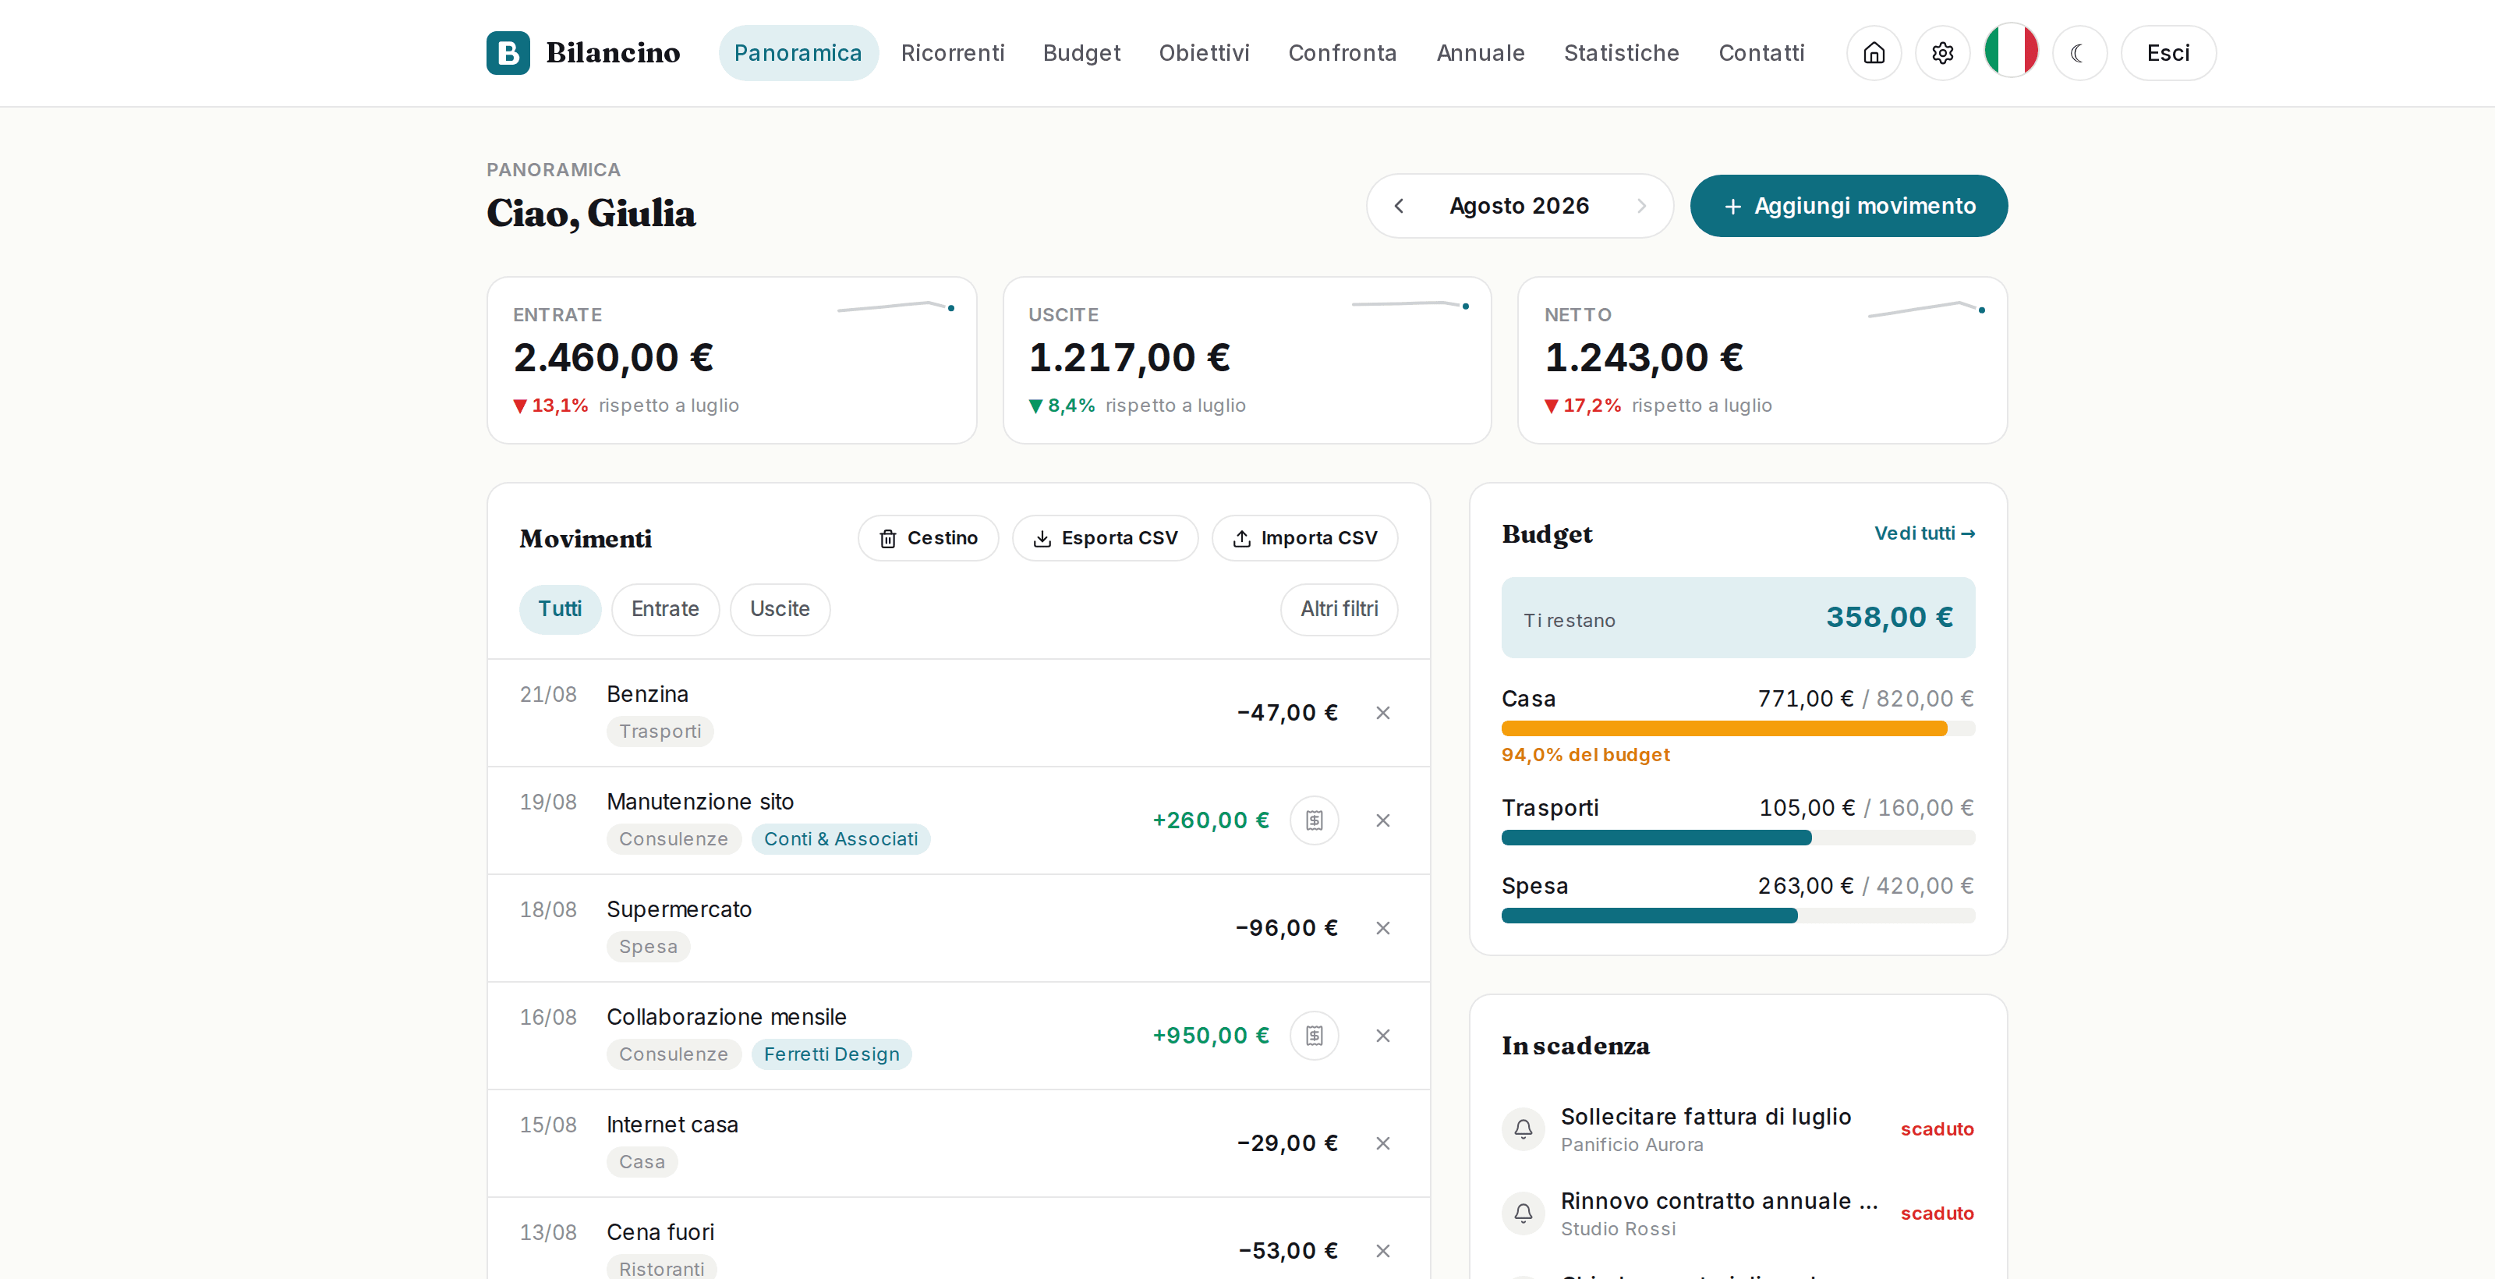
Task: Click the Netto sparkline chart
Action: click(x=1927, y=309)
